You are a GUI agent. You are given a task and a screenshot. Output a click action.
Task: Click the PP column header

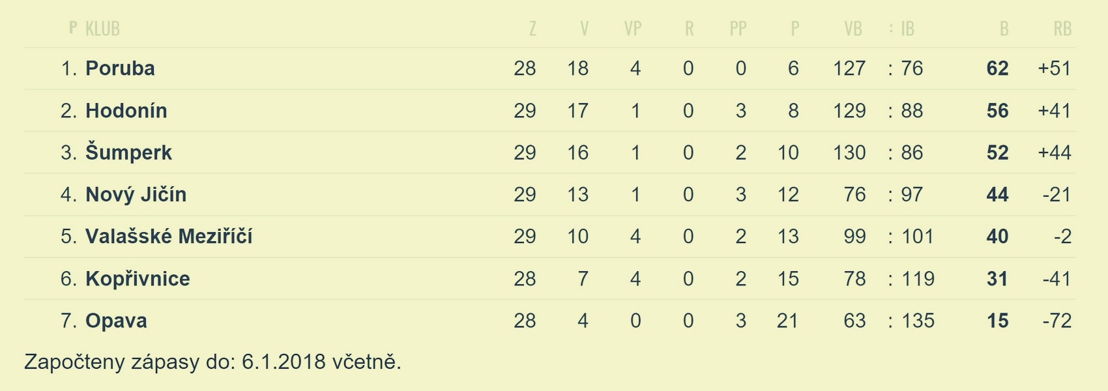click(738, 29)
